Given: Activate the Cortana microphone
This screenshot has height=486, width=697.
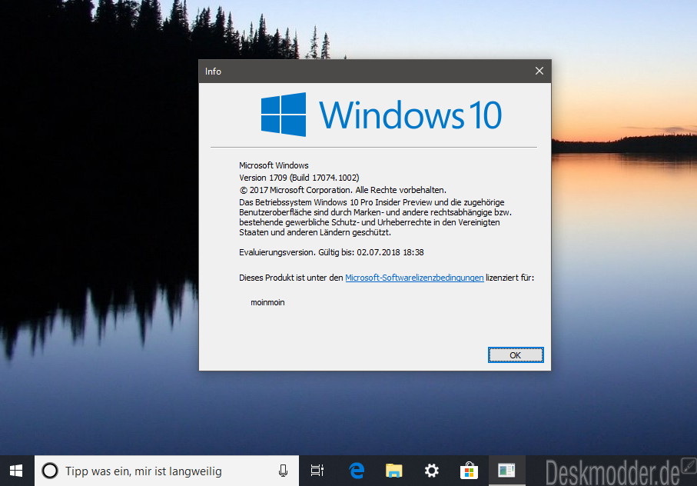Looking at the screenshot, I should coord(283,471).
